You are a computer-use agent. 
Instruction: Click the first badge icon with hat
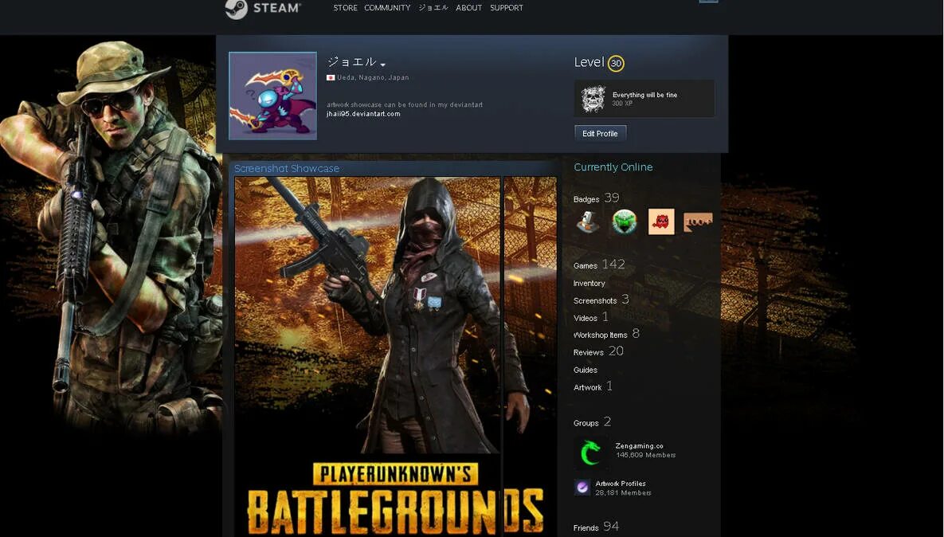[588, 221]
